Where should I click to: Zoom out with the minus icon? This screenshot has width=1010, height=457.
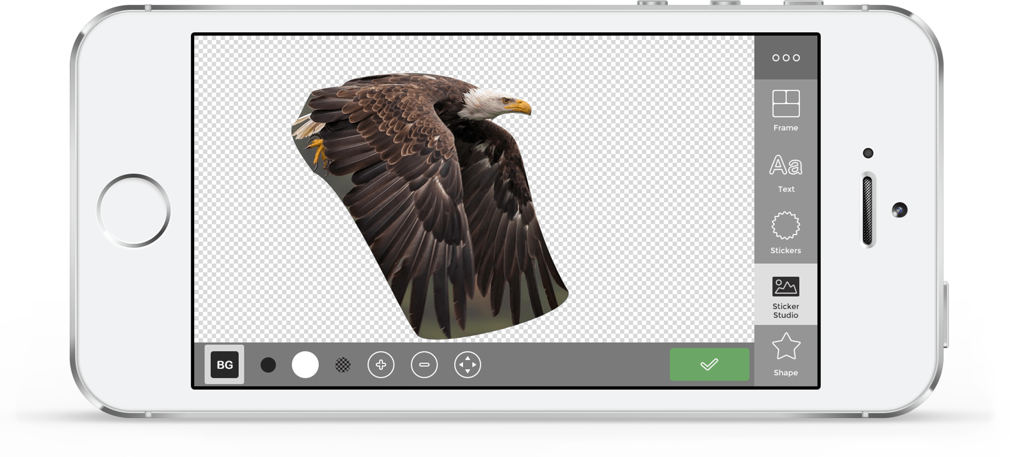coord(425,365)
